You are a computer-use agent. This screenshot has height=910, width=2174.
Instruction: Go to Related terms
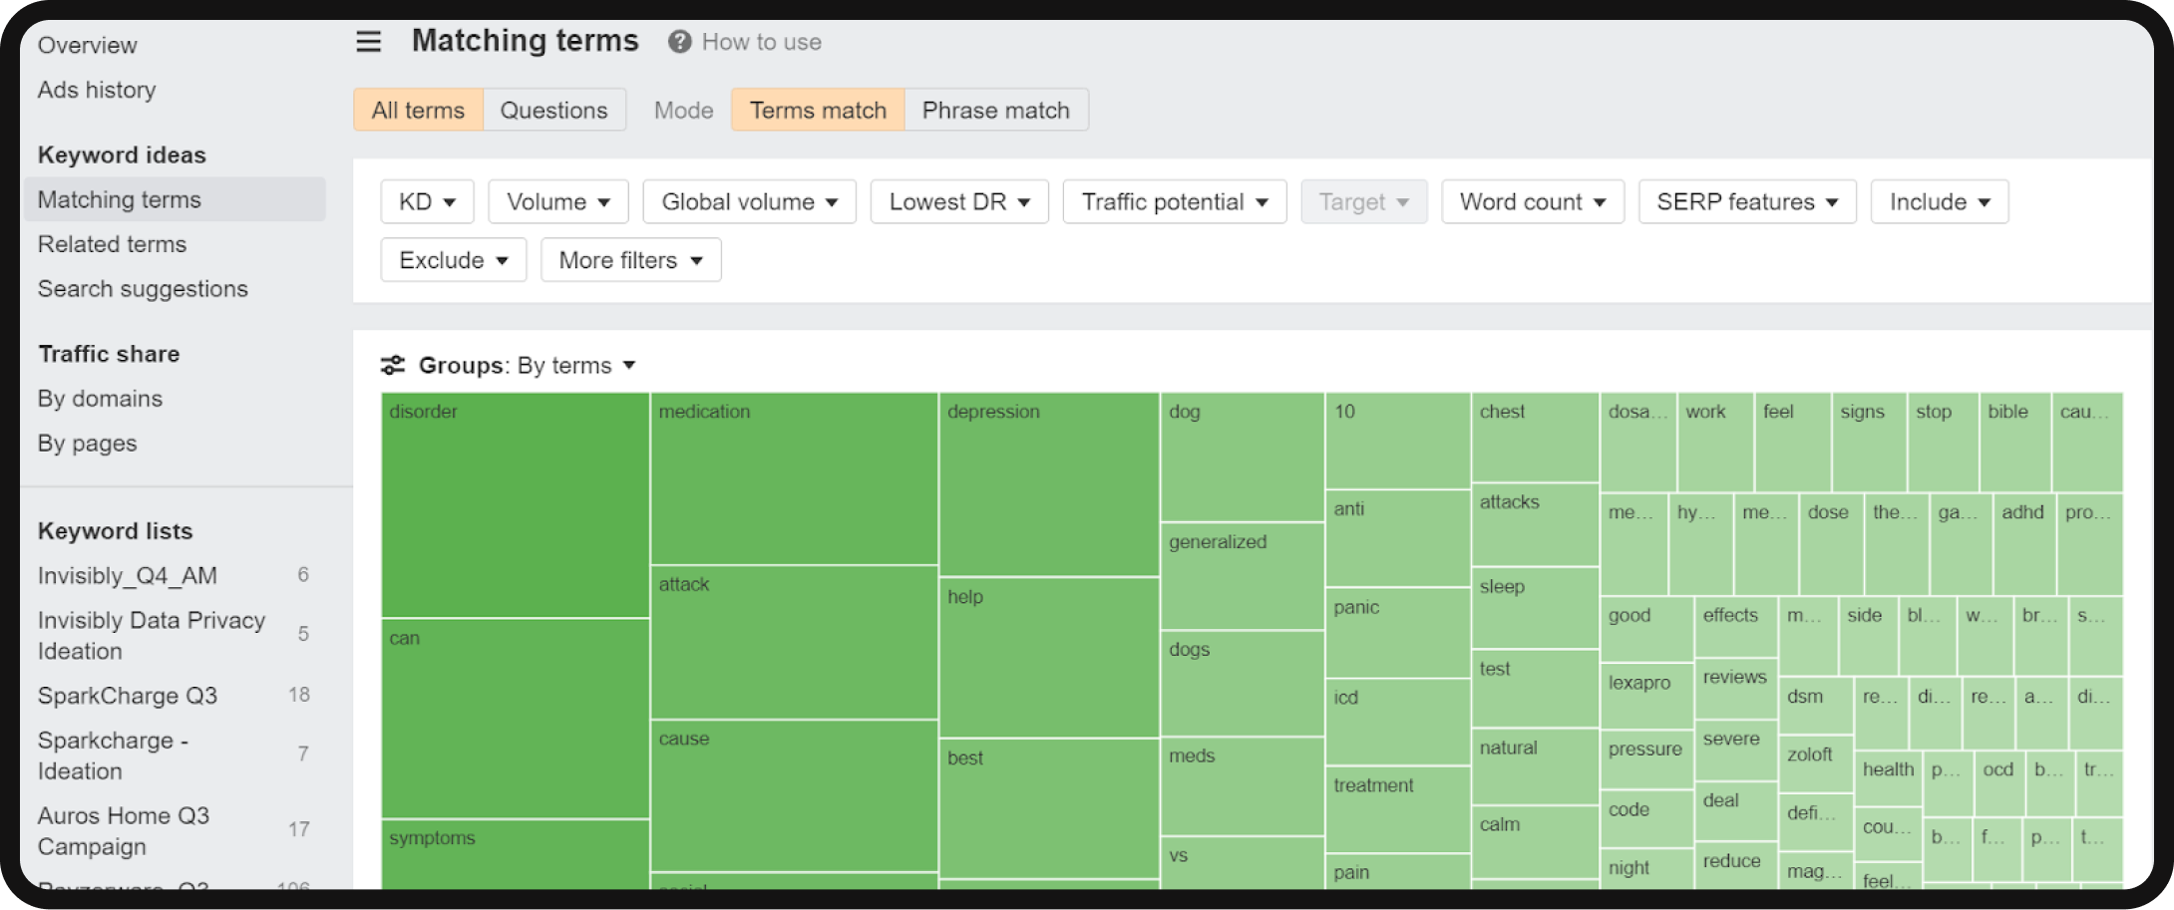click(112, 244)
